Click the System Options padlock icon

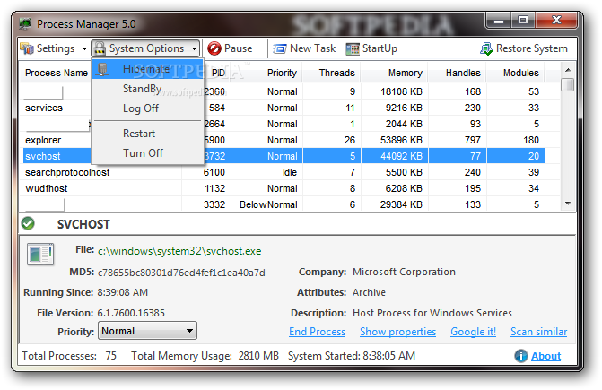pos(100,48)
